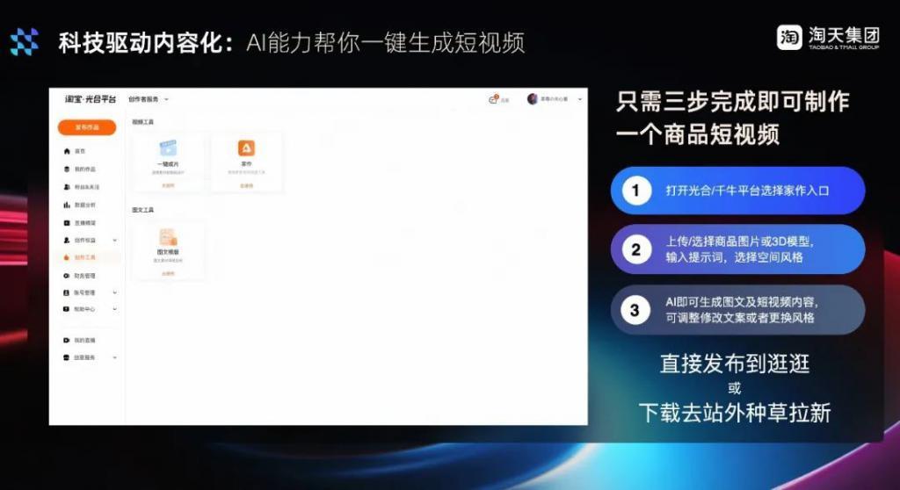Click the 淘宝·光合平台 logo

[x=91, y=99]
